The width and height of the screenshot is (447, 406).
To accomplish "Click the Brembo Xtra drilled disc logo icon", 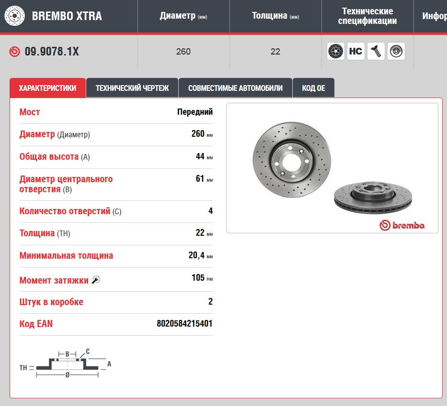I will tap(14, 16).
